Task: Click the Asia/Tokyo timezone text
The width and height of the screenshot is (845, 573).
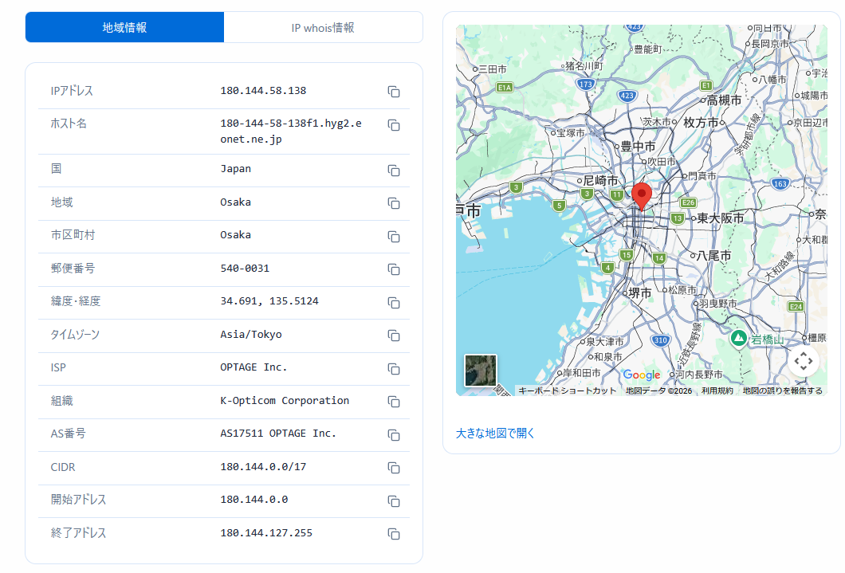Action: tap(250, 335)
